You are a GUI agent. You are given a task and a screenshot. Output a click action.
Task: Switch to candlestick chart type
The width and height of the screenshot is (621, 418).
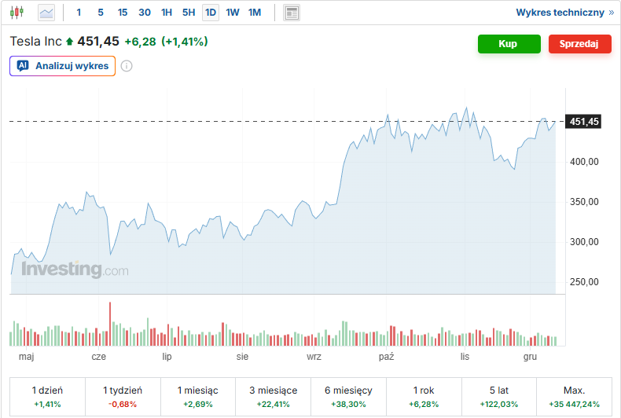(17, 13)
